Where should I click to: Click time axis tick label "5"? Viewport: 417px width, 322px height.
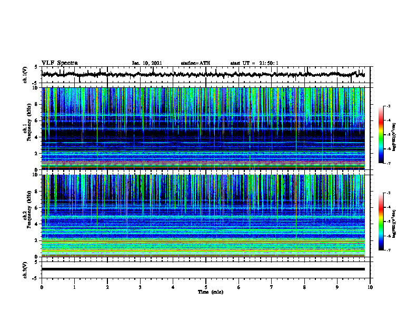coord(206,287)
